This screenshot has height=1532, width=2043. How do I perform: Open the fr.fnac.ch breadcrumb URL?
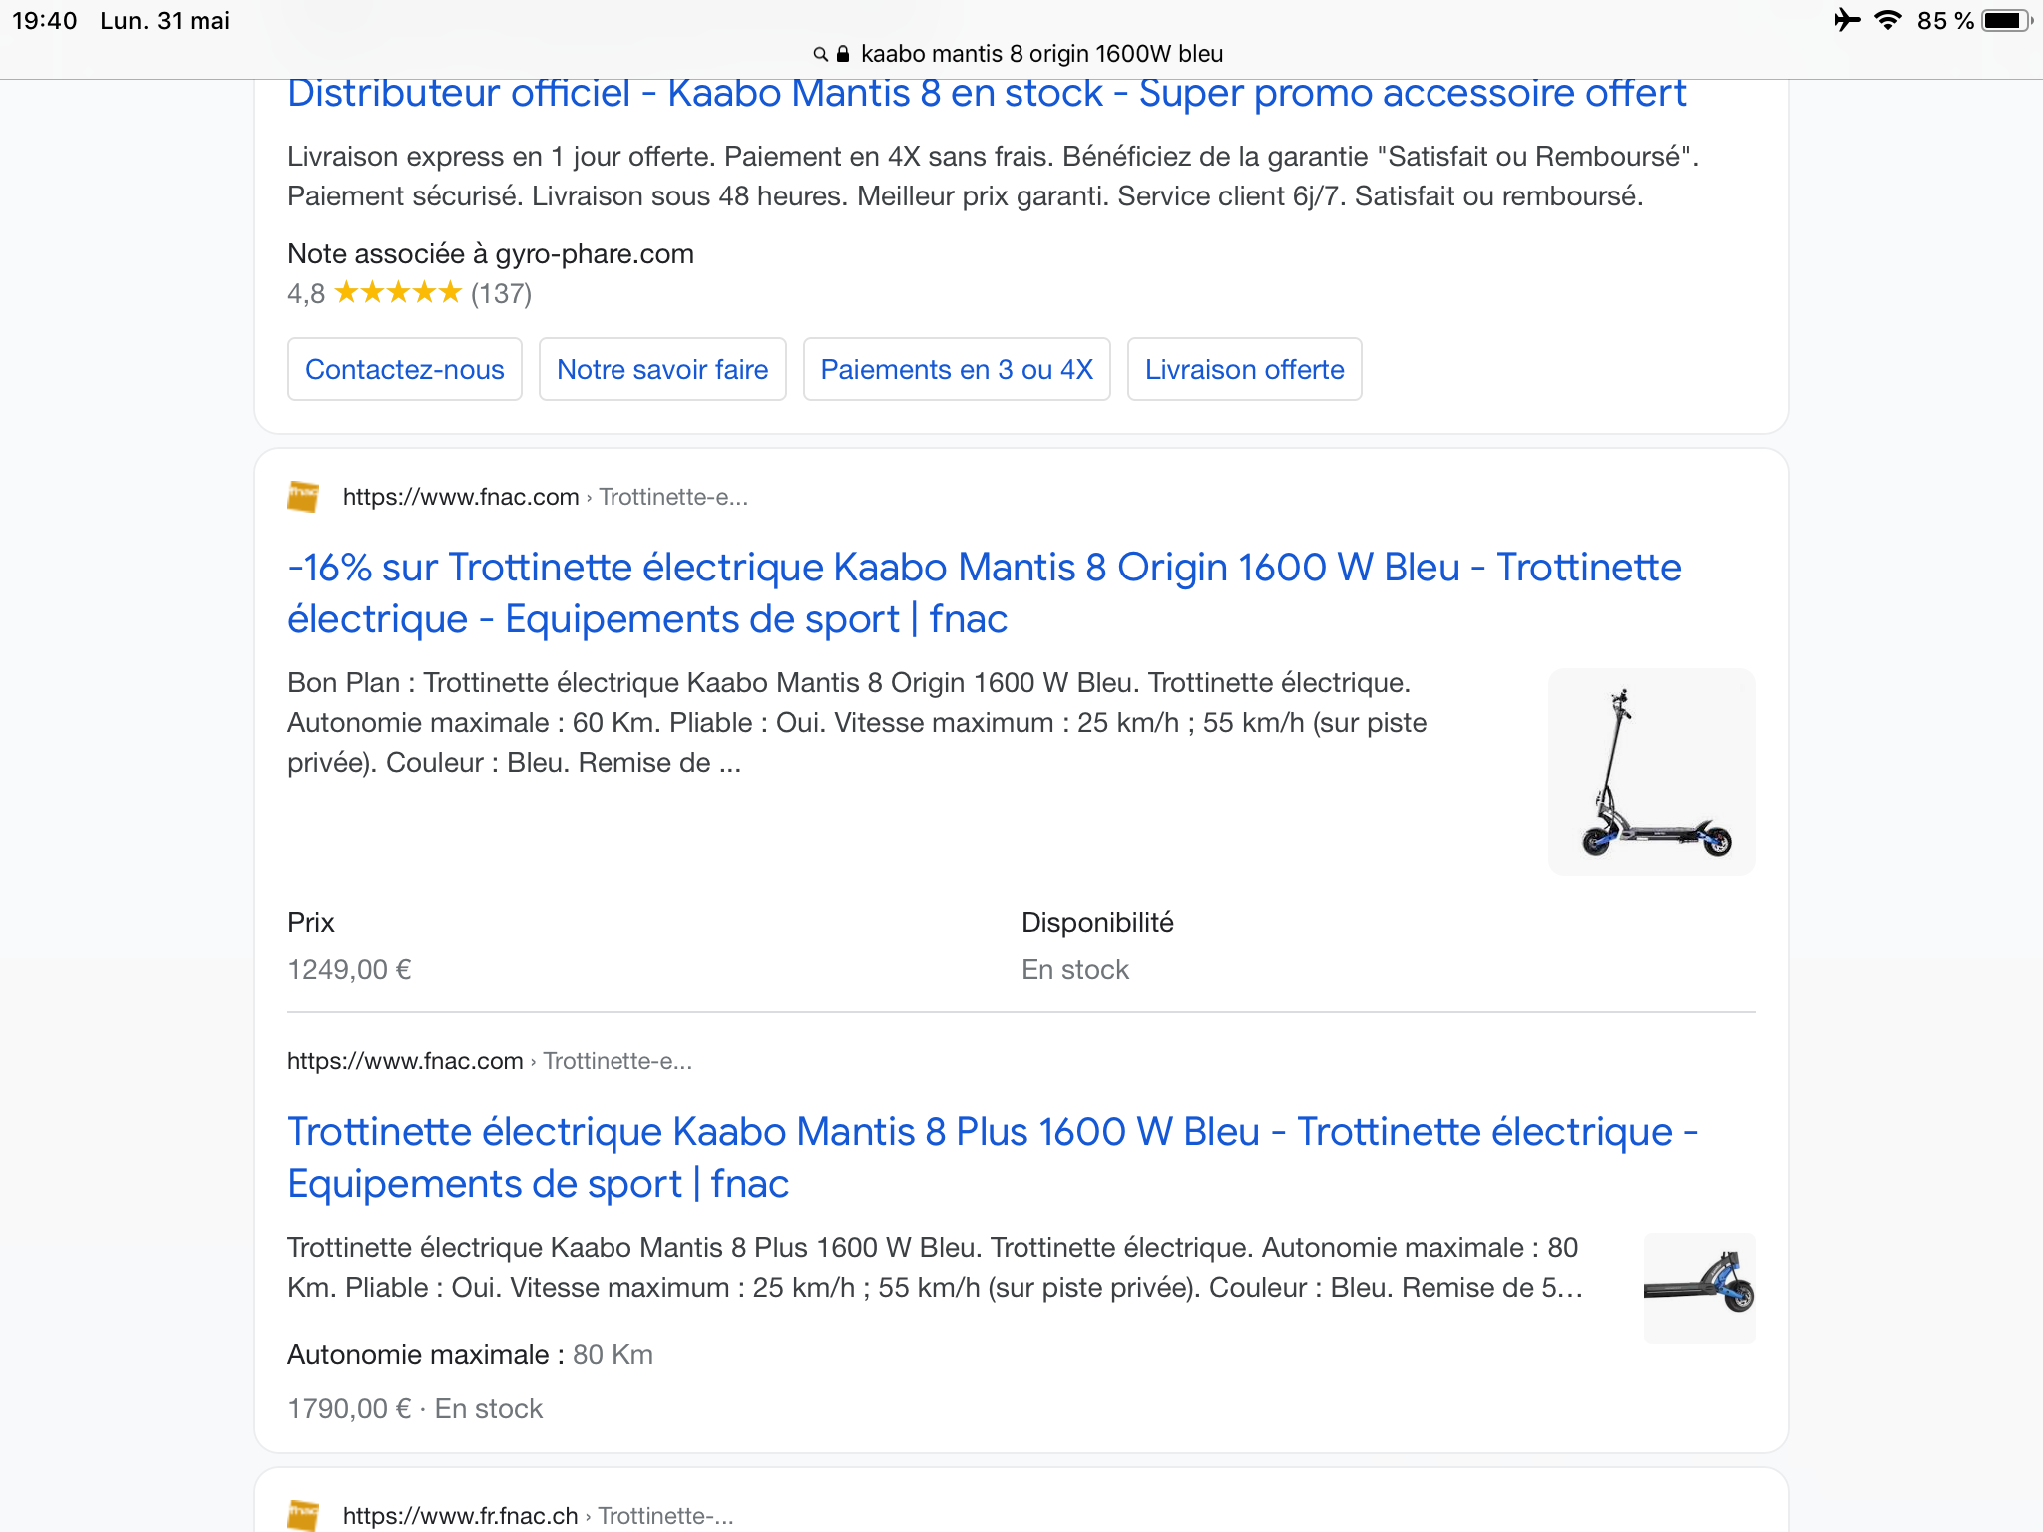tap(538, 1516)
